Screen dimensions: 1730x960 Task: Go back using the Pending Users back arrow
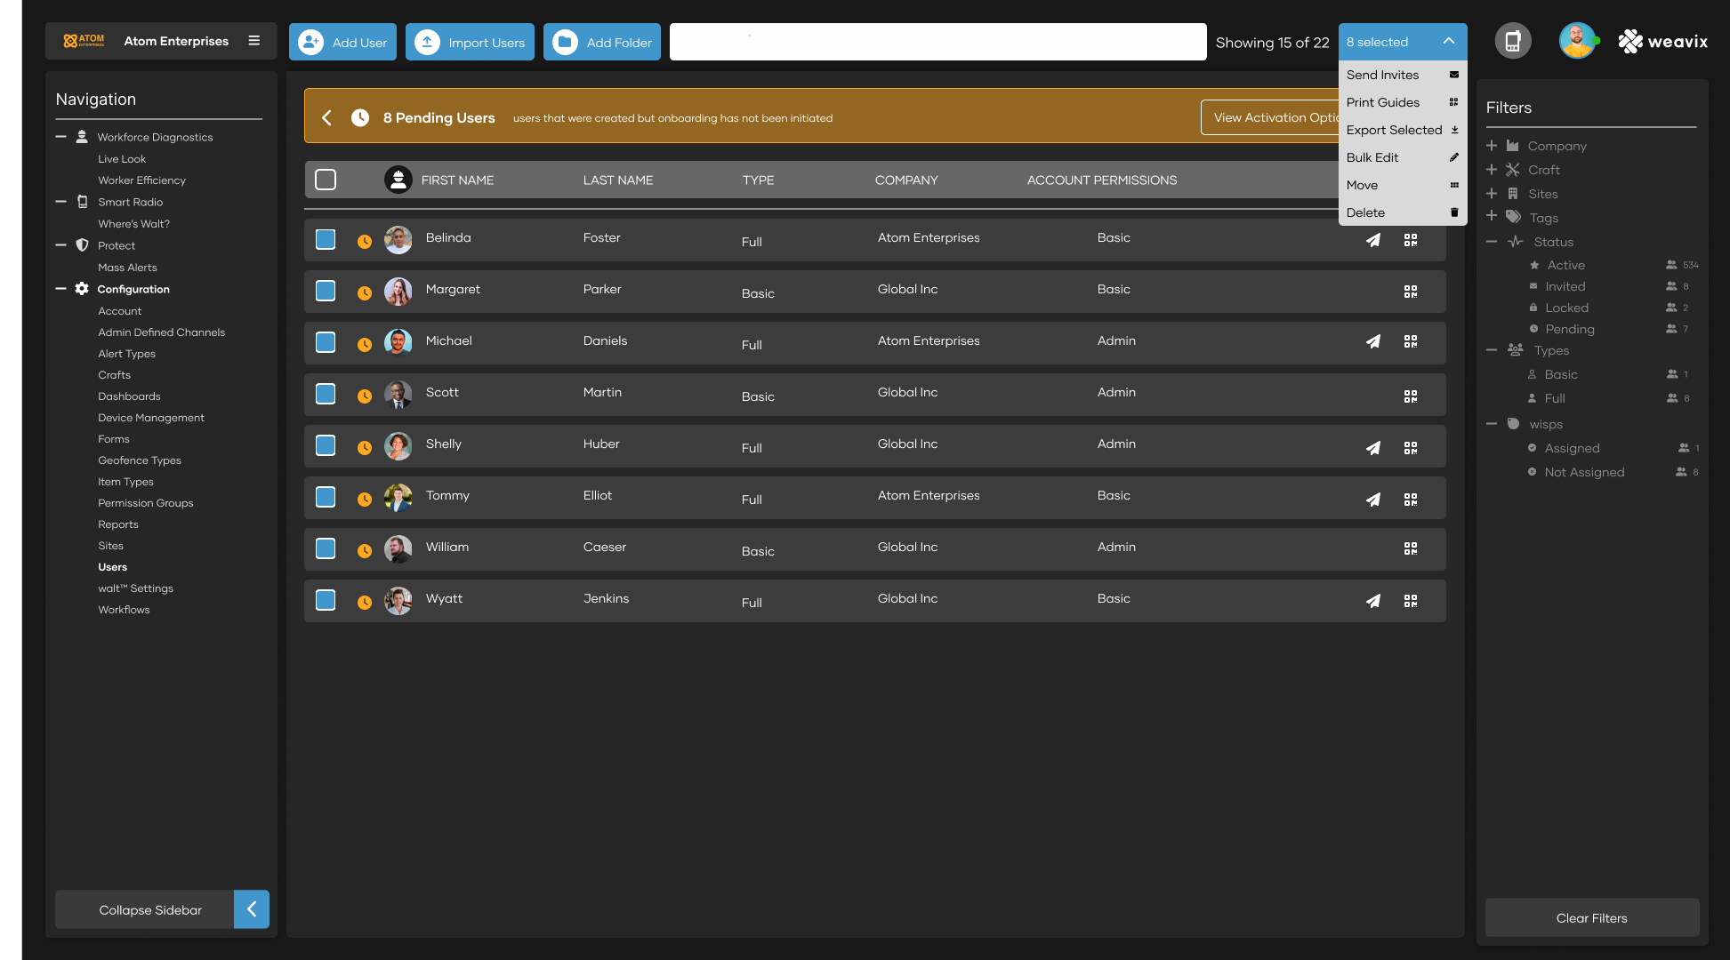tap(326, 117)
